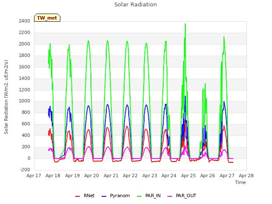This screenshot has height=204, width=272.
Task: Toggle the Pyranom legend entry
Action: coord(116,195)
